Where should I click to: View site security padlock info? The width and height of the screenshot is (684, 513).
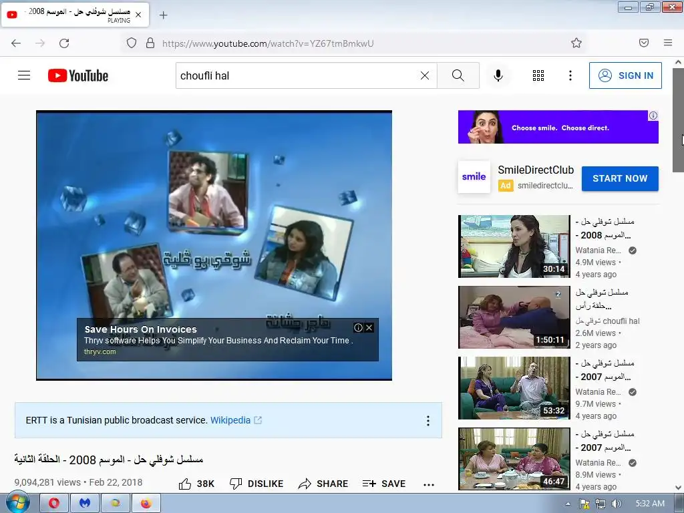[150, 43]
